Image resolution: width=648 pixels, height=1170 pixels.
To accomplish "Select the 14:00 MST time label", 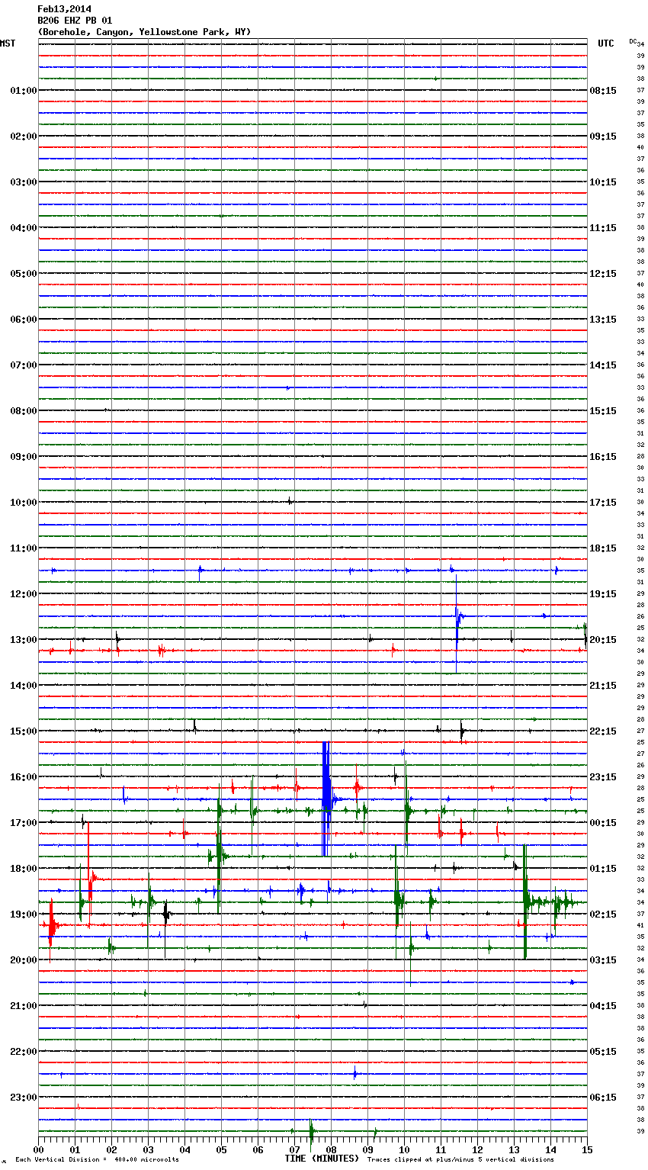I will [23, 686].
